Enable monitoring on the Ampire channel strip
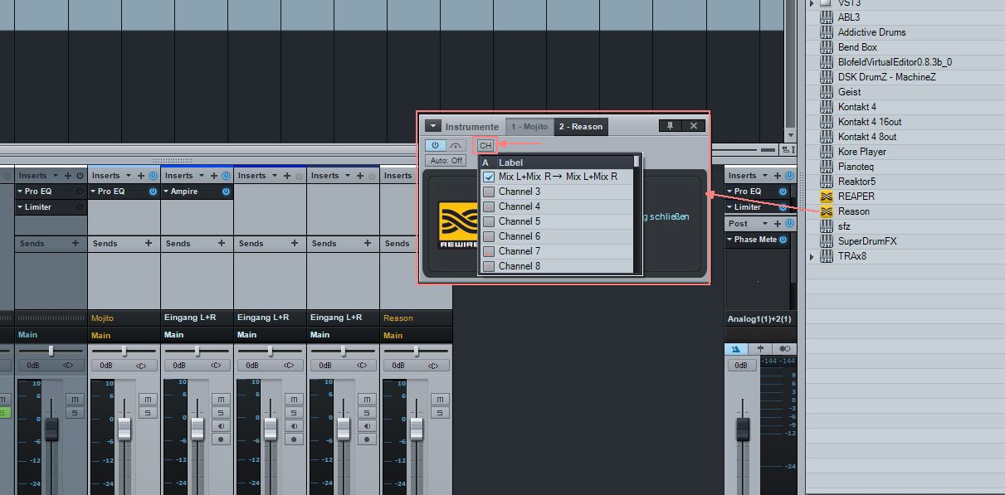The height and width of the screenshot is (495, 1005). coord(220,426)
